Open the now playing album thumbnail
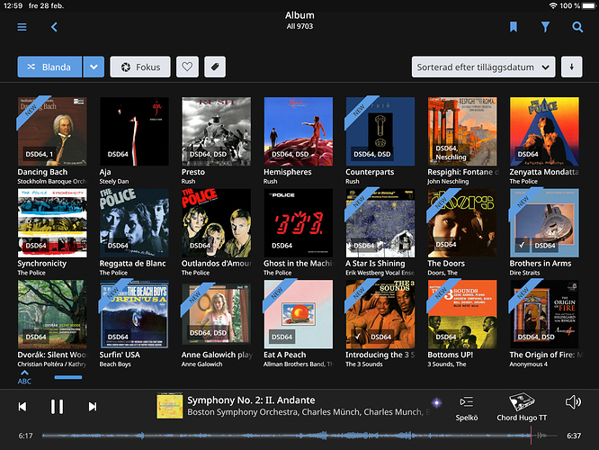This screenshot has width=599, height=450. [170, 407]
